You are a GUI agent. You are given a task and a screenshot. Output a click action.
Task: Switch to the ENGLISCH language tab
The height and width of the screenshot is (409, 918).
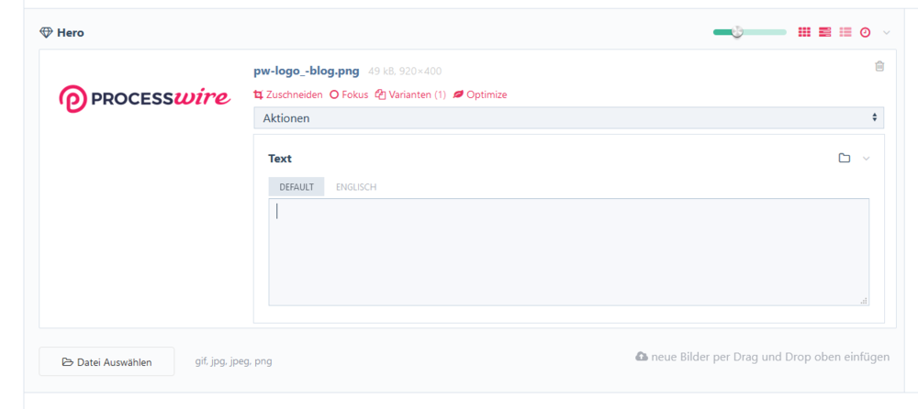coord(356,187)
